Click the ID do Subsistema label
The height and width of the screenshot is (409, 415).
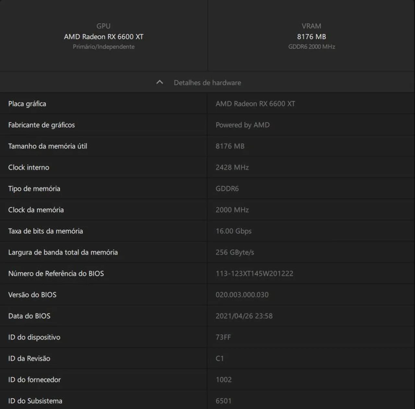(35, 401)
